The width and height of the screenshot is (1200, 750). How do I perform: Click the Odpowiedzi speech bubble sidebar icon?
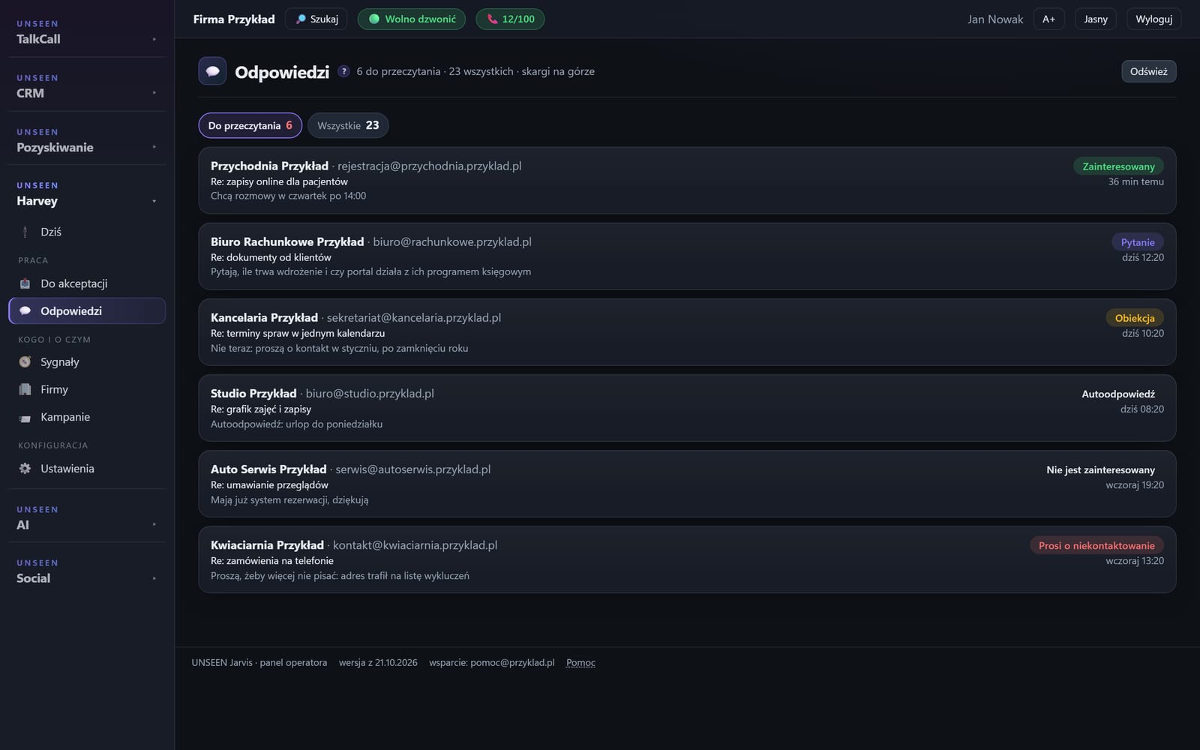[25, 311]
